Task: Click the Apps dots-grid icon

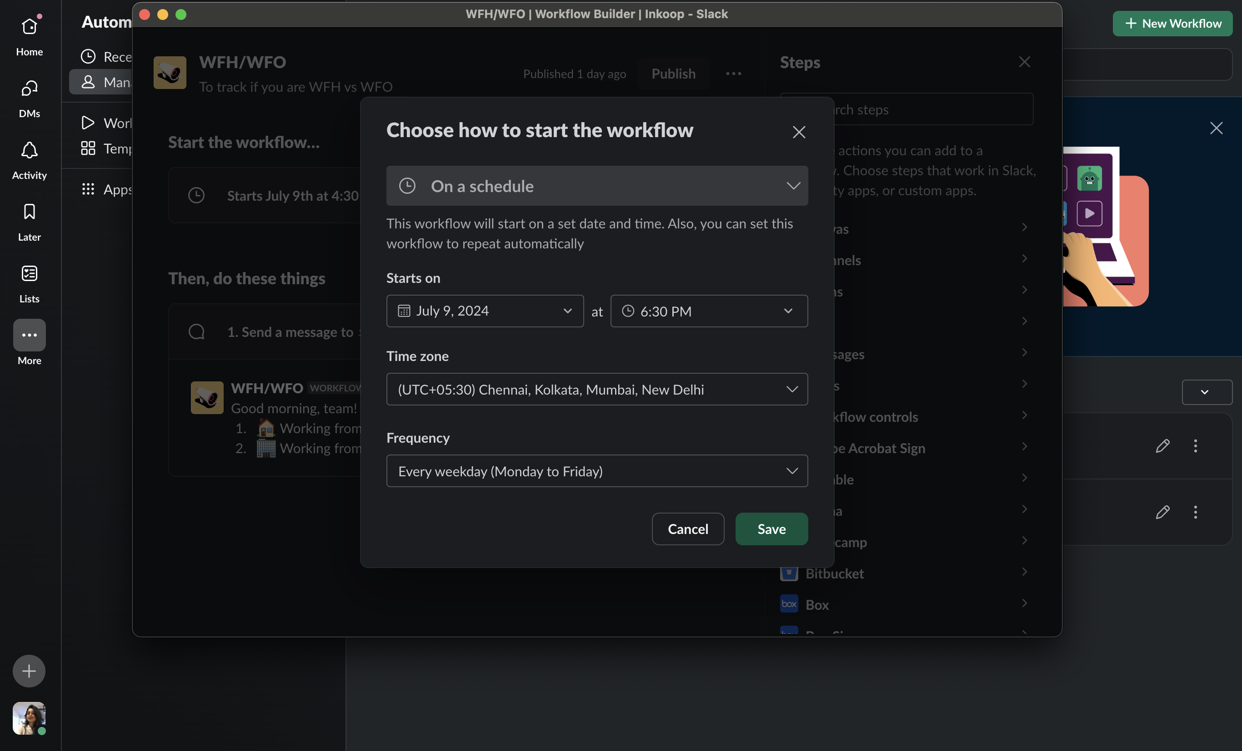Action: coord(88,189)
